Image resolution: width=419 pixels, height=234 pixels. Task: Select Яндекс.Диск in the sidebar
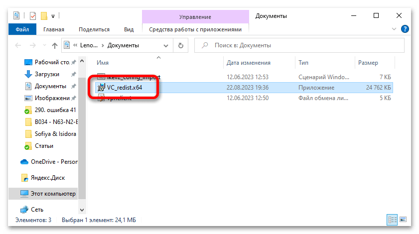tap(48, 178)
